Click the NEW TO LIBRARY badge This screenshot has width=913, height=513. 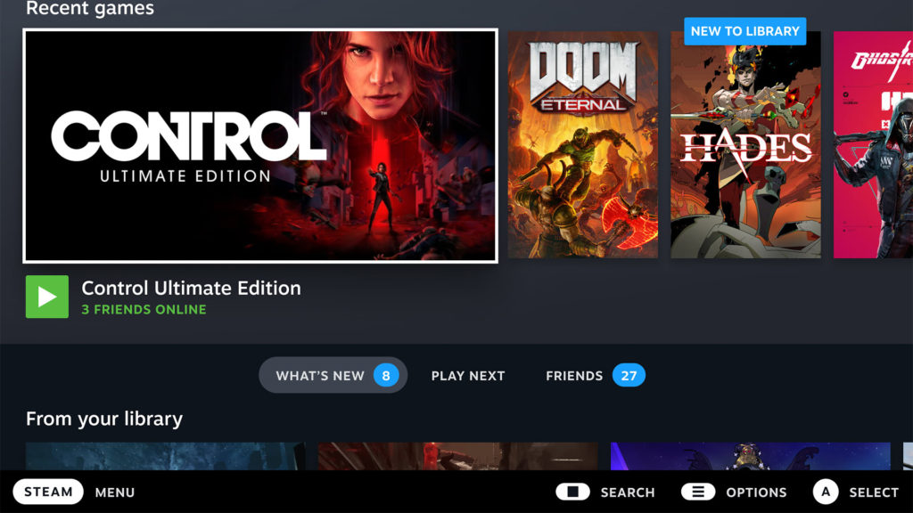coord(745,31)
